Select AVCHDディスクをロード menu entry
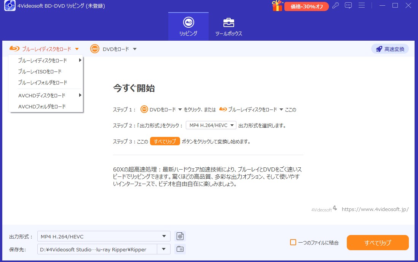This screenshot has height=262, width=418. tap(46, 95)
